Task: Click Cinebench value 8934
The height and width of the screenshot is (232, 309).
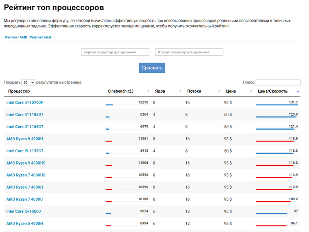Action: tap(144, 223)
